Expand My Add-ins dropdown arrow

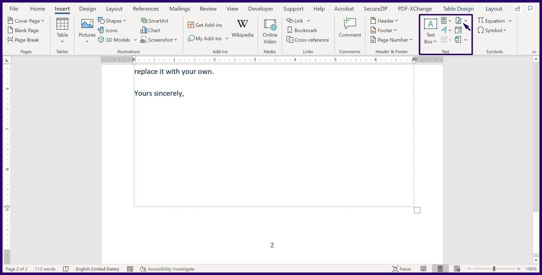coord(227,39)
